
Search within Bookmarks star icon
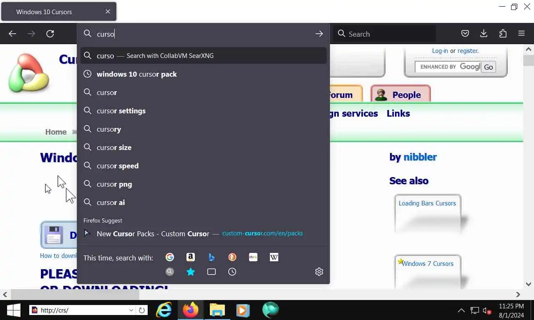point(191,272)
